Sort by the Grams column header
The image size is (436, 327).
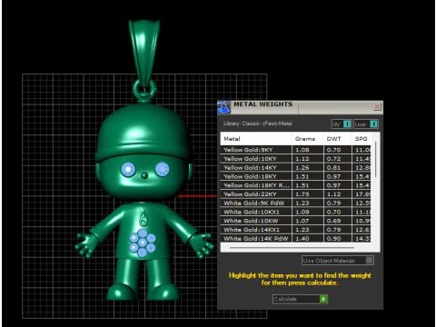[308, 139]
